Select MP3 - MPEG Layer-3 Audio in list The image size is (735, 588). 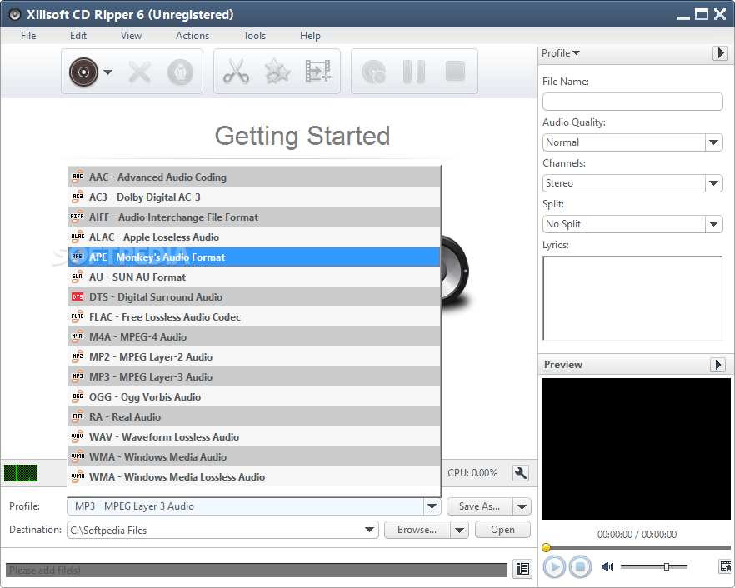(x=254, y=377)
